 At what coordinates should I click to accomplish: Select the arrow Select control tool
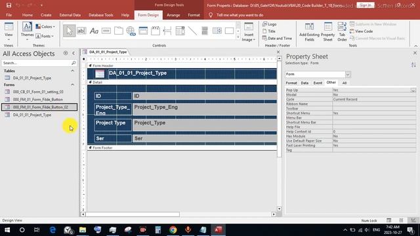tap(69, 31)
